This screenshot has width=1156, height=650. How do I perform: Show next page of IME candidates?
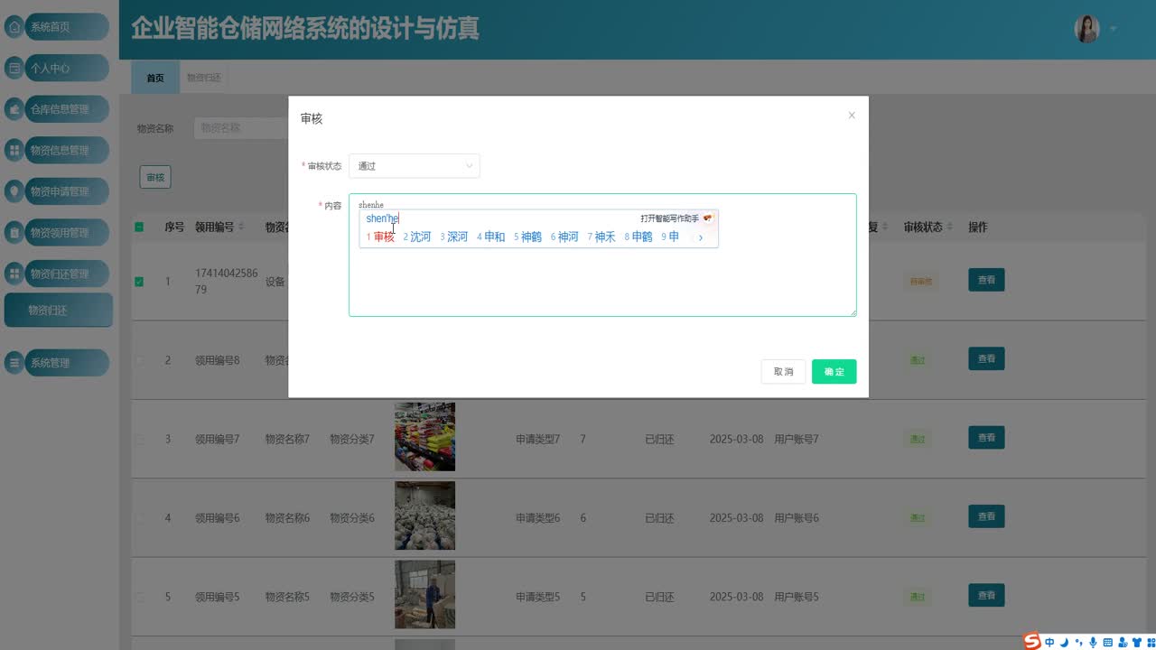click(701, 237)
